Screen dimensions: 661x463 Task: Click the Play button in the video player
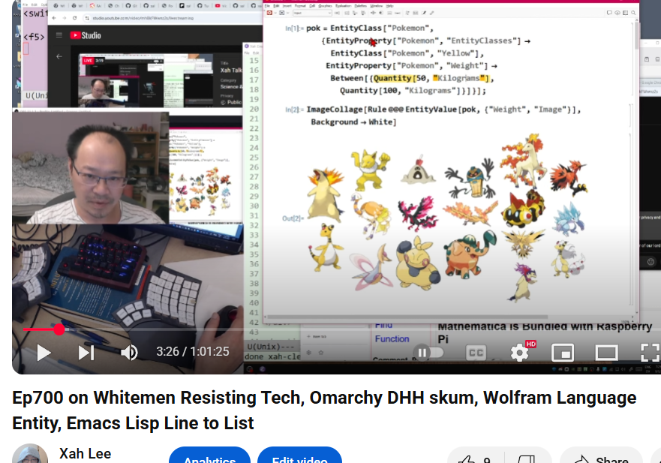pyautogui.click(x=44, y=353)
